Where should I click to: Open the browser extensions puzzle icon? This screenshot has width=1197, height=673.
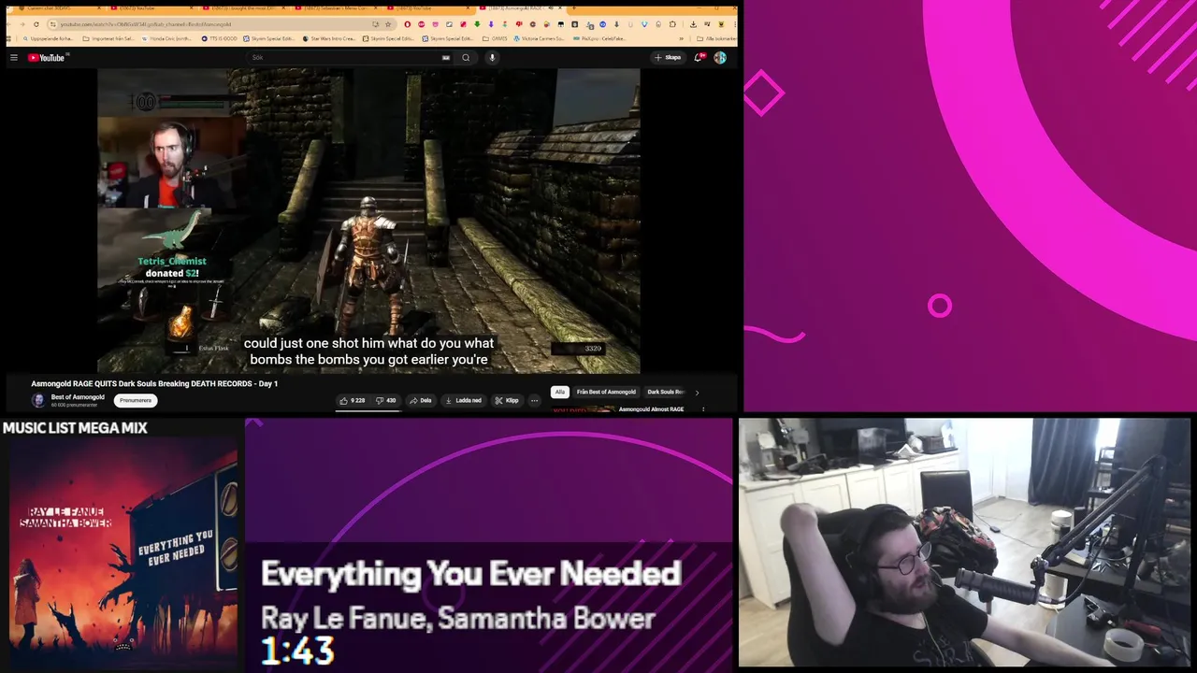coord(672,24)
